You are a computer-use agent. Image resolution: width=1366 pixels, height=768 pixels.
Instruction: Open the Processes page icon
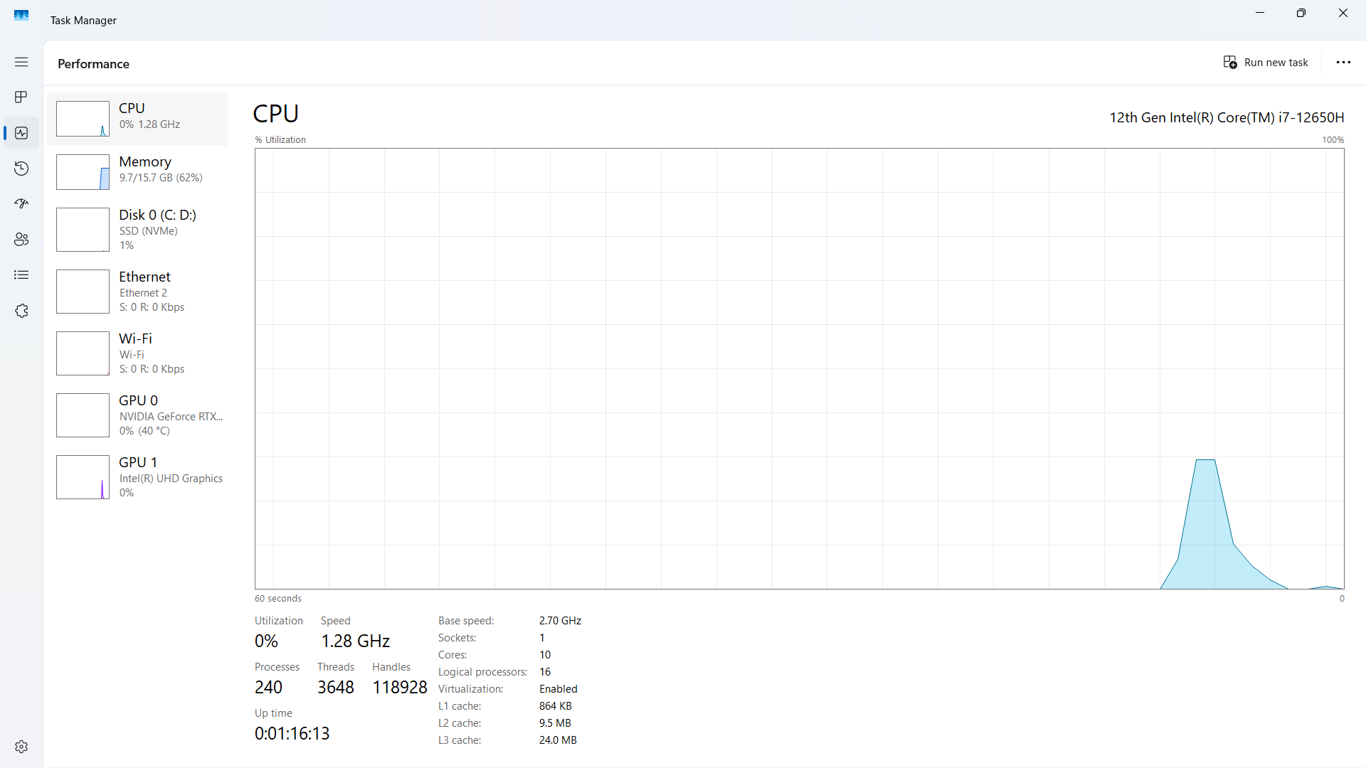[x=21, y=97]
